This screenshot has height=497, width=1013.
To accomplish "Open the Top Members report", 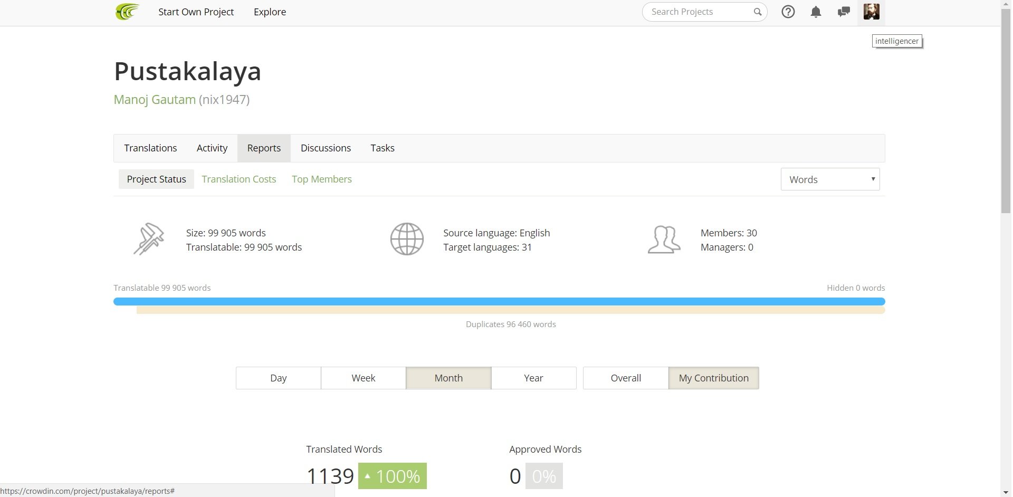I will tap(322, 179).
